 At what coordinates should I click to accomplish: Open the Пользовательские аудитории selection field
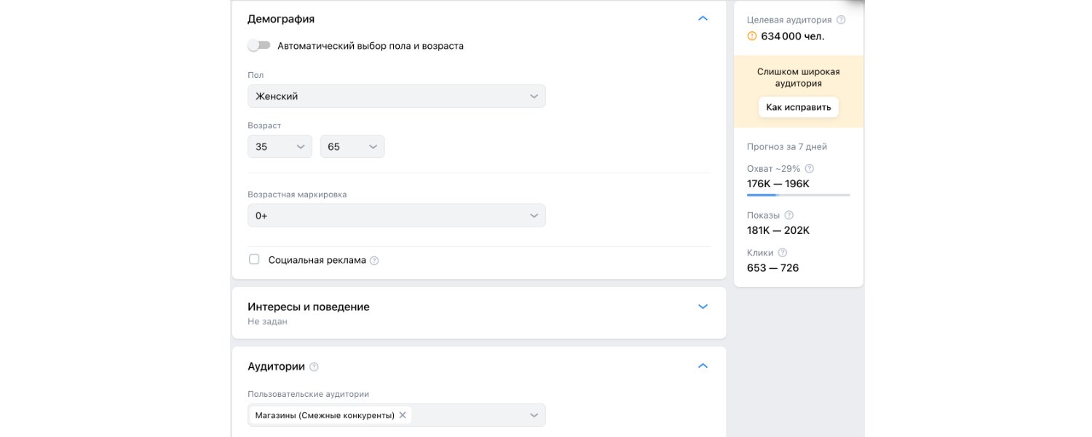click(473, 415)
